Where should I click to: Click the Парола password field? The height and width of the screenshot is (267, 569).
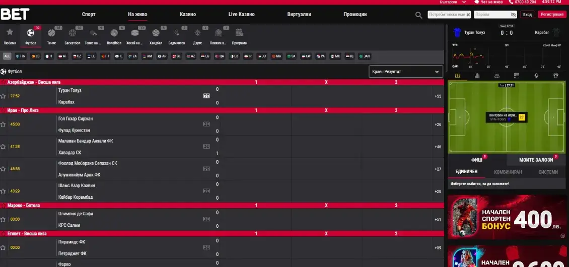[495, 15]
